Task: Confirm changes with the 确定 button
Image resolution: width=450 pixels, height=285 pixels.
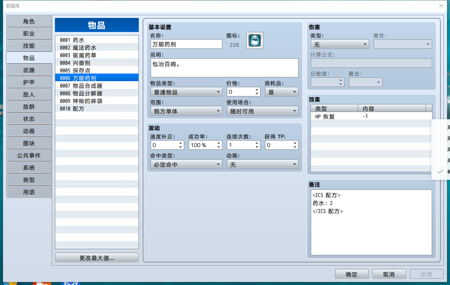Action: click(352, 274)
